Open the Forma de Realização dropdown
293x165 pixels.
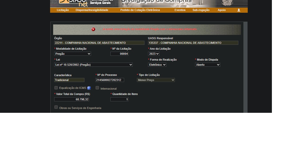pyautogui.click(x=157, y=65)
